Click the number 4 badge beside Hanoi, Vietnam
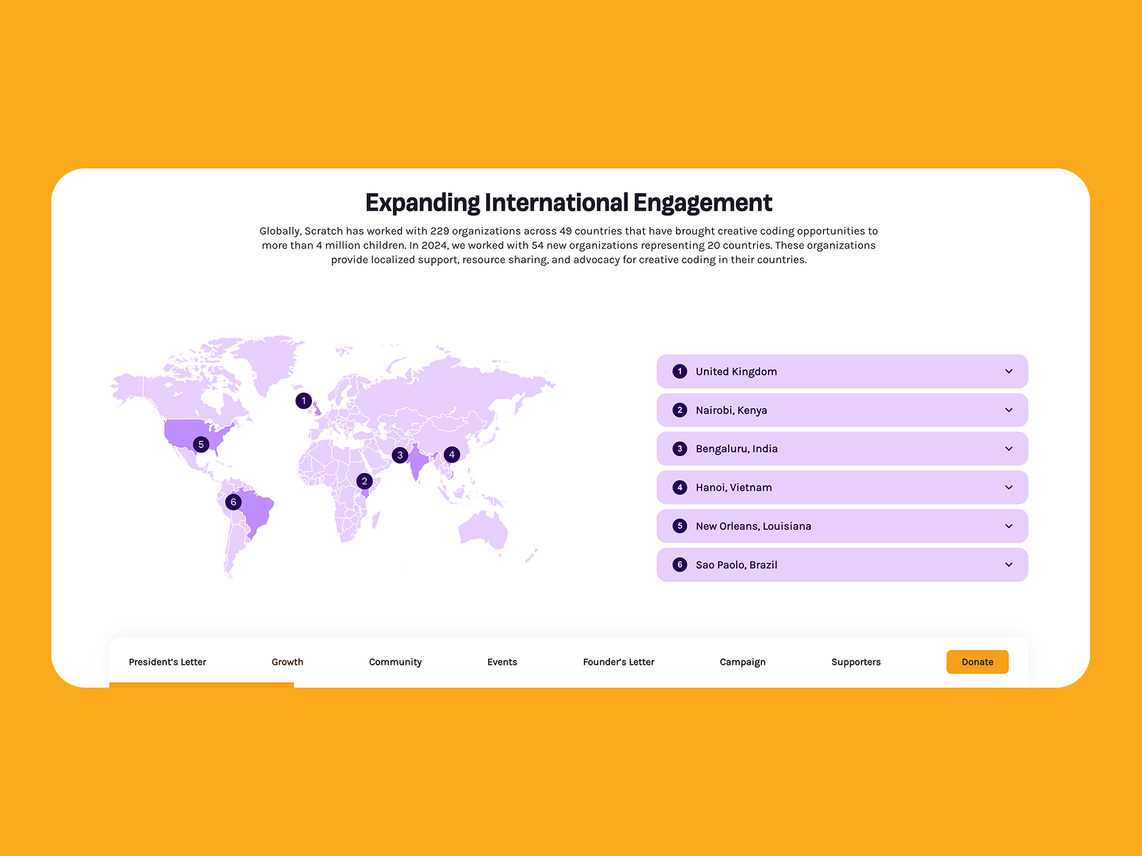The height and width of the screenshot is (856, 1142). click(679, 487)
